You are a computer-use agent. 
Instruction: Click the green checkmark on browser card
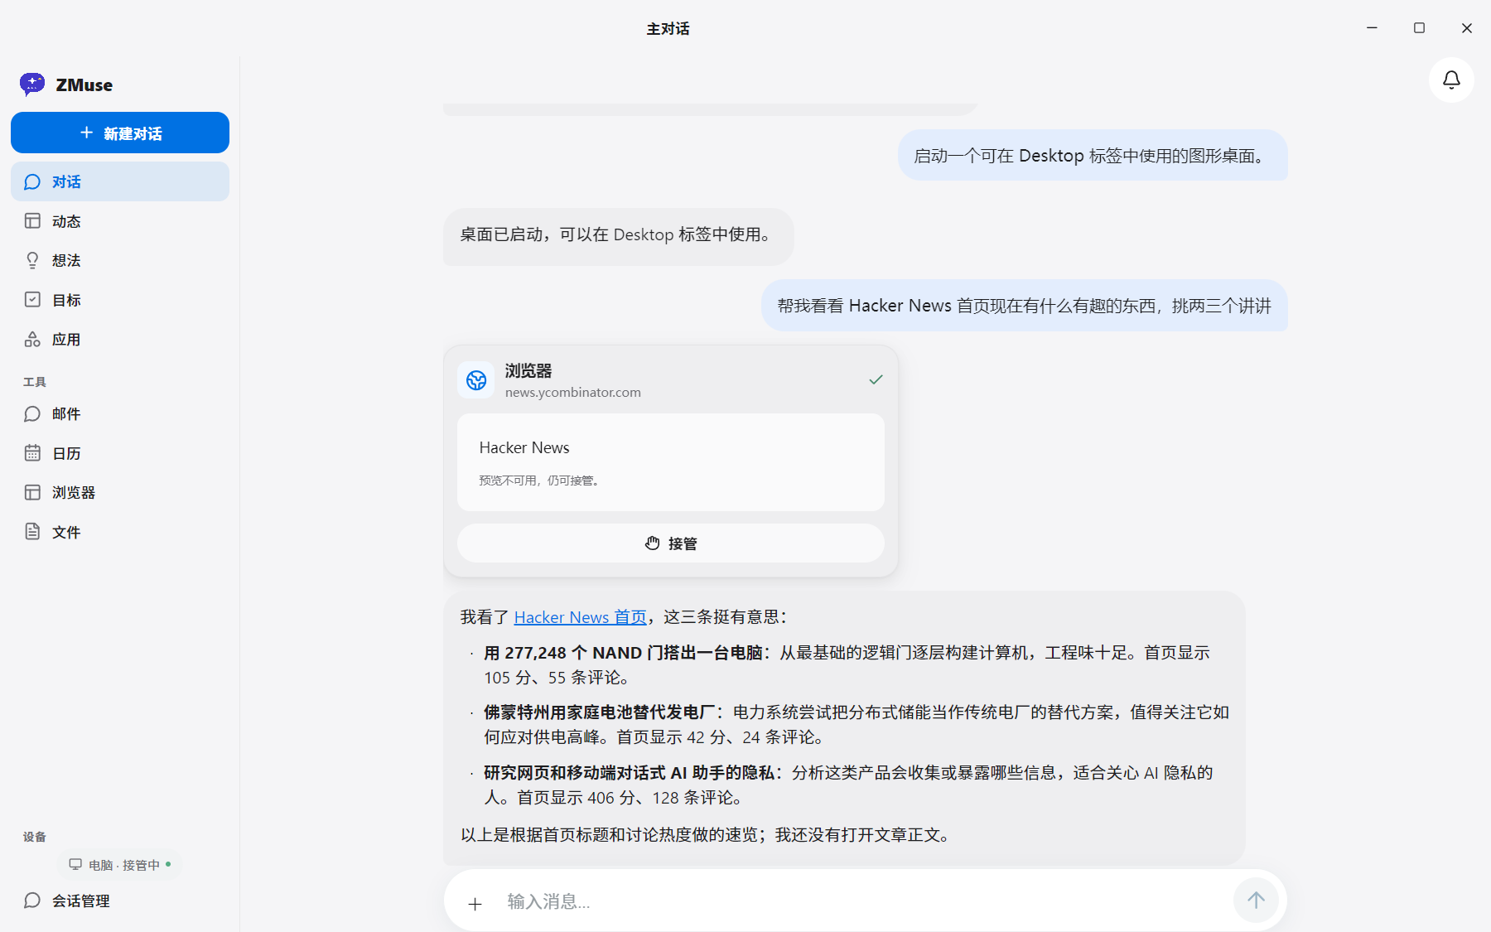pos(876,379)
